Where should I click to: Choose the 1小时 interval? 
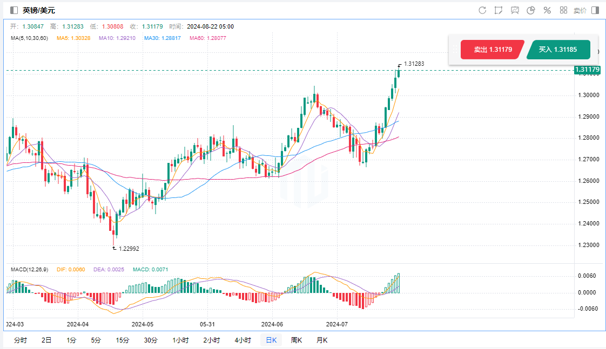click(180, 340)
